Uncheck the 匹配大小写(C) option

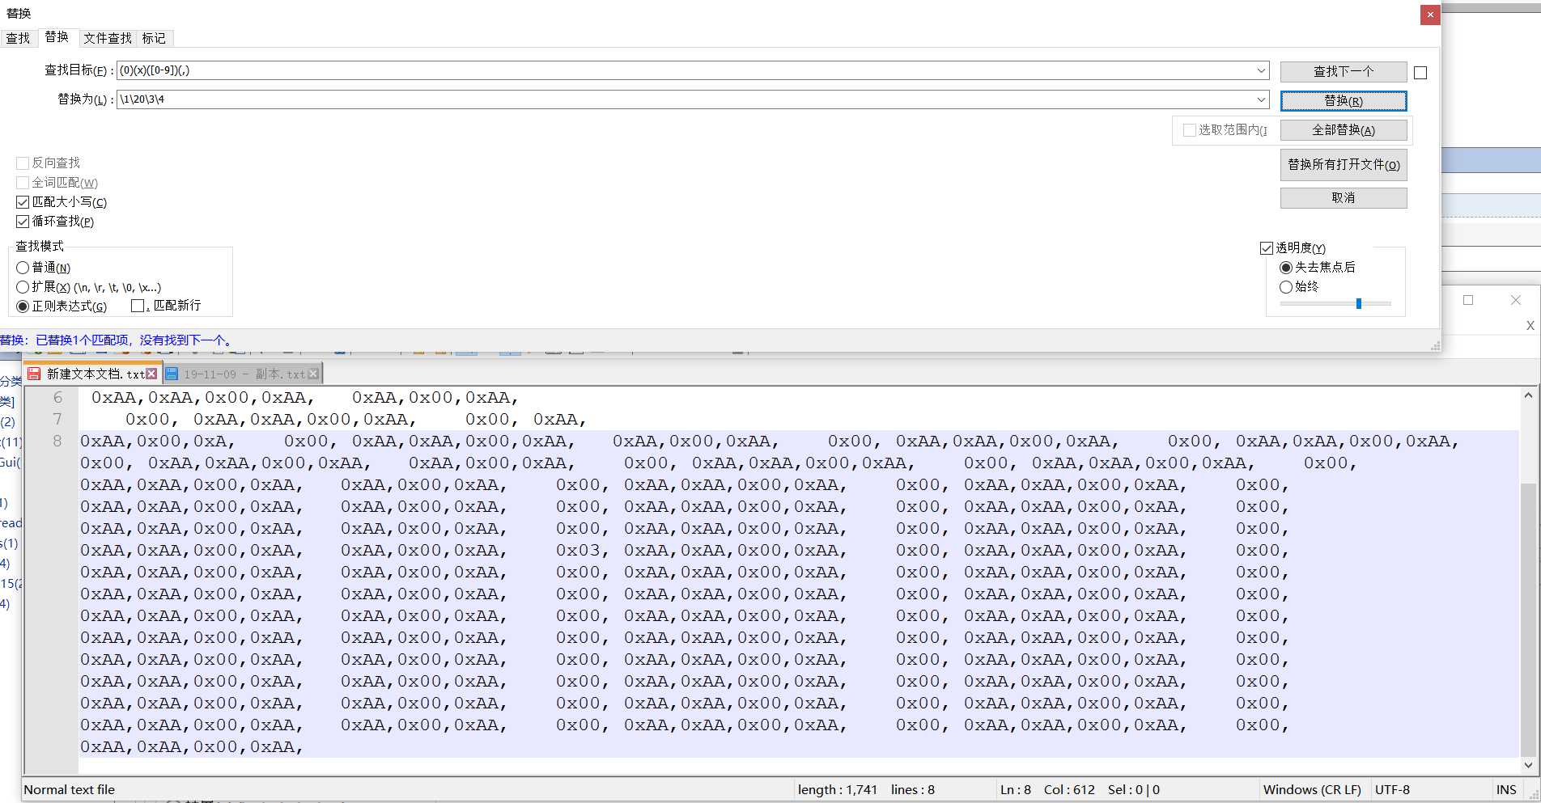(23, 202)
